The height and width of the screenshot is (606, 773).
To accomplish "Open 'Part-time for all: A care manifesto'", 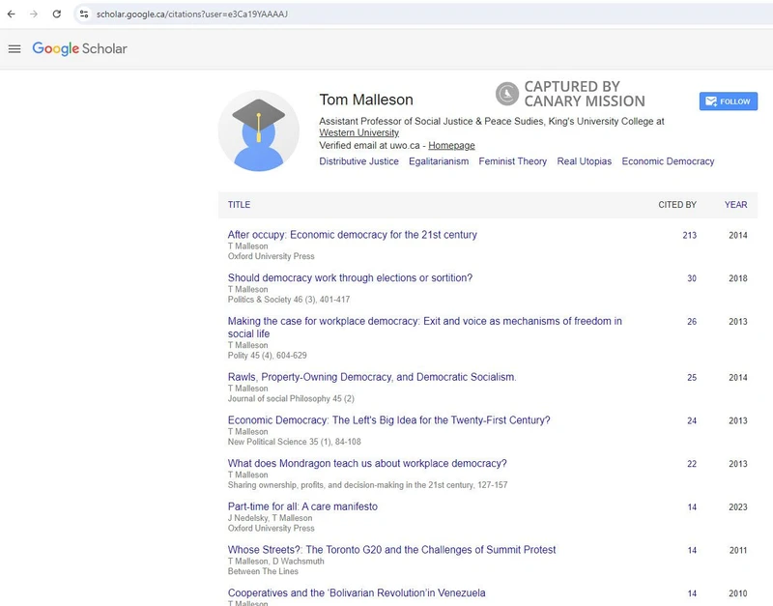I will pyautogui.click(x=302, y=506).
